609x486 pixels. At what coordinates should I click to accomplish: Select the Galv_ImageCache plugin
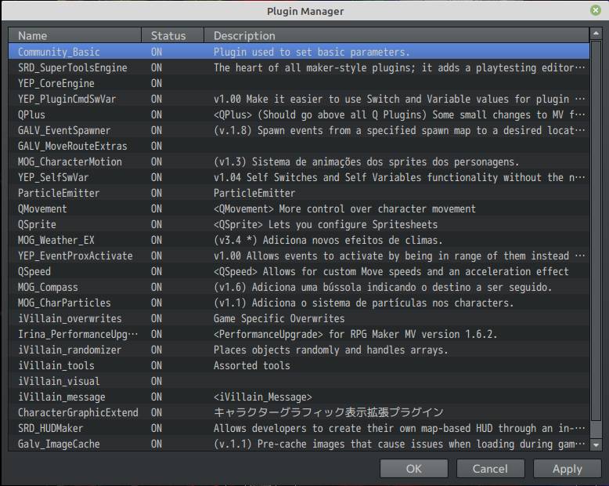[x=299, y=444]
